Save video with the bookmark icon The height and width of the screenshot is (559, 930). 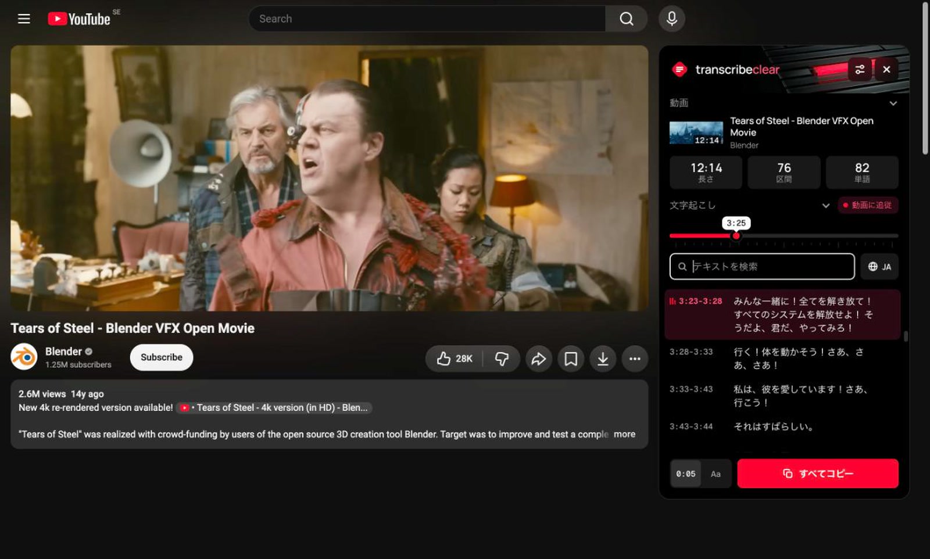571,359
